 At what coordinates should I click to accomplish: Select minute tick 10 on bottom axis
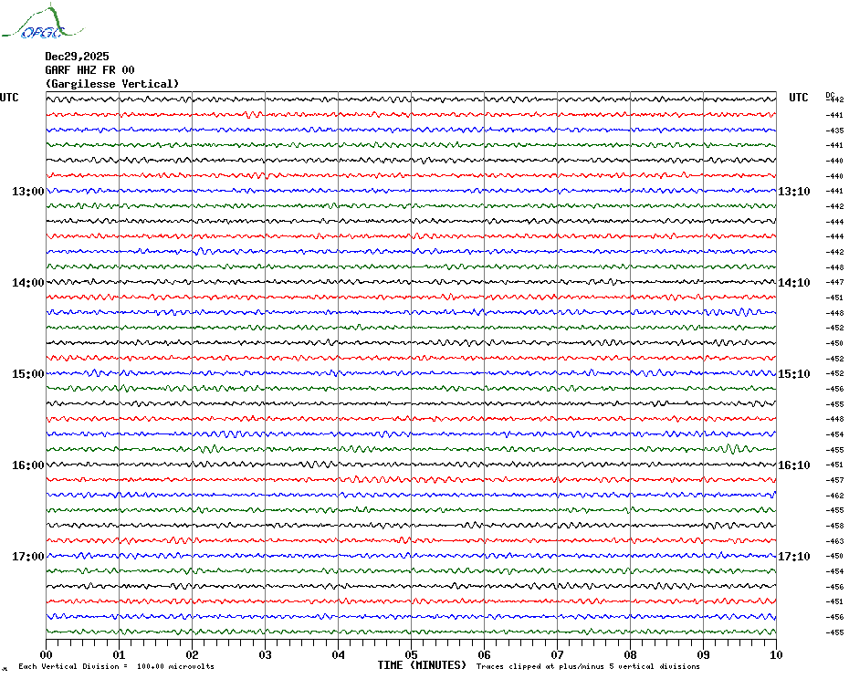coord(775,654)
